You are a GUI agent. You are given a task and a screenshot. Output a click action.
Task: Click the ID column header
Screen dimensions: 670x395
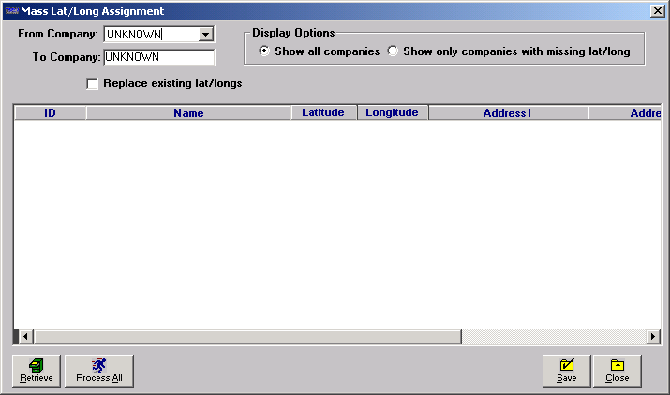point(50,112)
